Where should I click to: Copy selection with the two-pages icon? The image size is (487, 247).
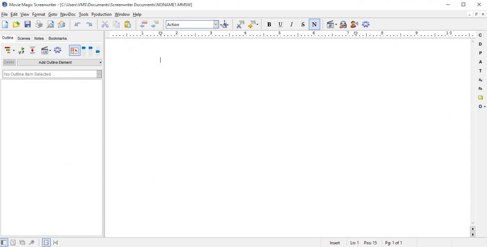(x=117, y=24)
